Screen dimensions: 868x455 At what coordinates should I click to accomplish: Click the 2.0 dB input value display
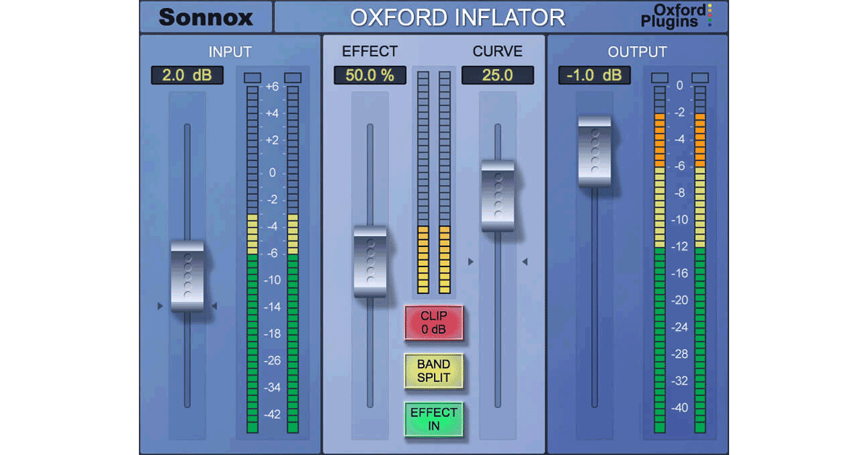187,75
